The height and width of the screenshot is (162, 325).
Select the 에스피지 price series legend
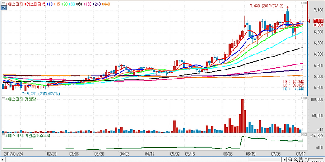click(x=14, y=4)
